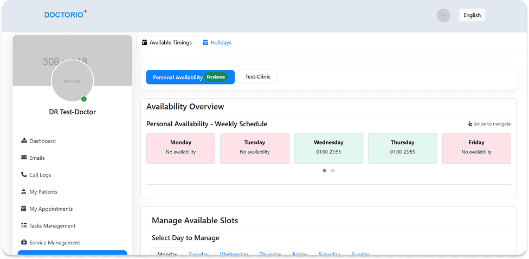Image resolution: width=529 pixels, height=259 pixels.
Task: Open Service Management briefcase icon
Action: point(24,243)
